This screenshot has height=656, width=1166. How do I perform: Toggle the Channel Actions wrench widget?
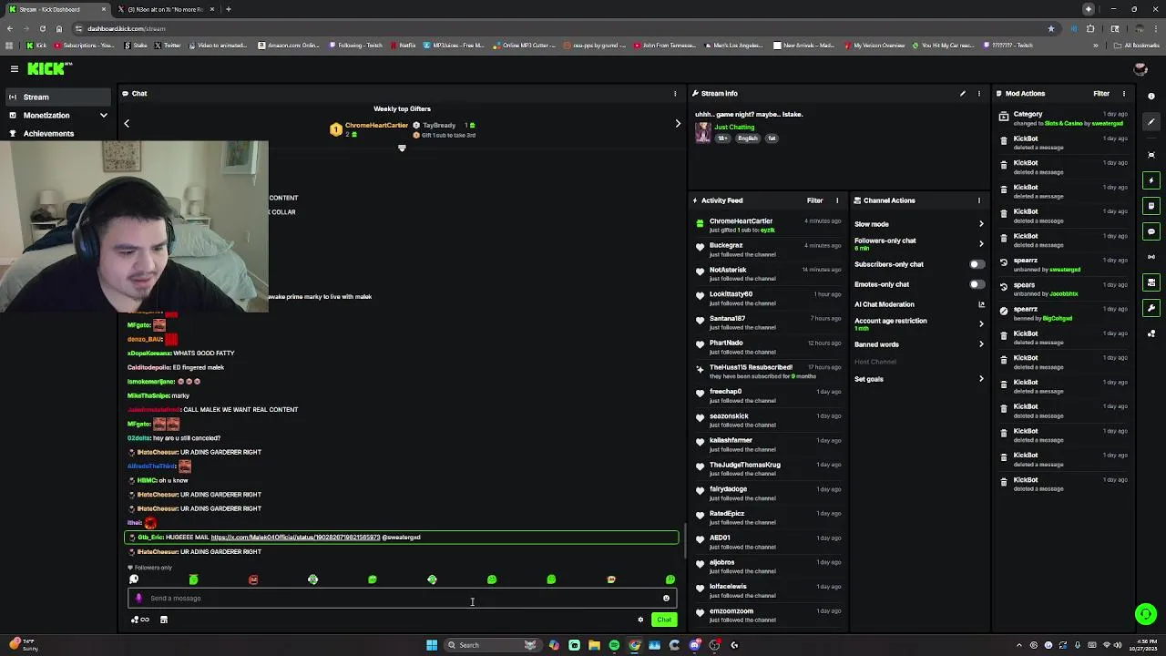(1151, 308)
